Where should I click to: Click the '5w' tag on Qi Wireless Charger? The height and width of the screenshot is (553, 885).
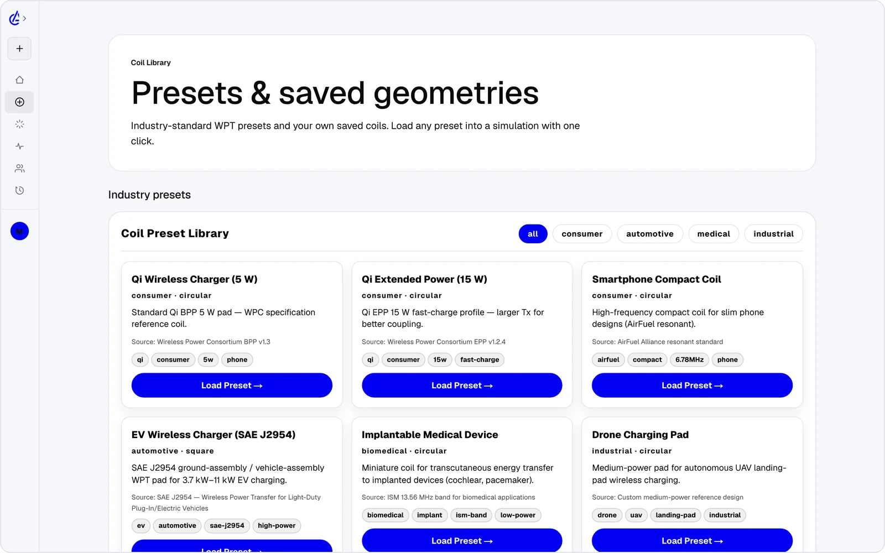[x=208, y=359]
